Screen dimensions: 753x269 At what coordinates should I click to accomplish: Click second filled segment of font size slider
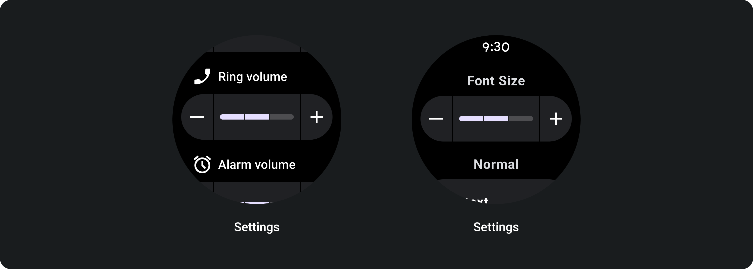coord(496,119)
